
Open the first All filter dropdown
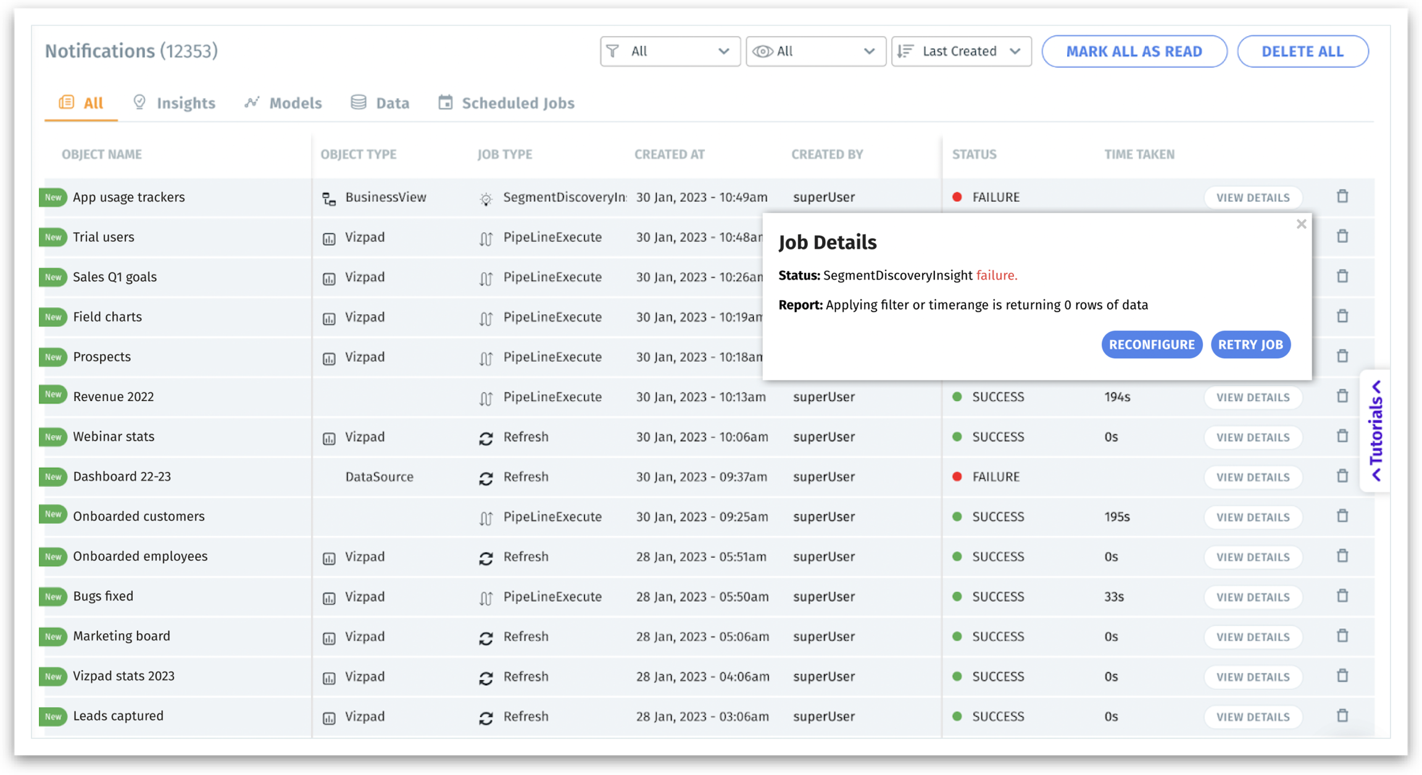pyautogui.click(x=670, y=51)
